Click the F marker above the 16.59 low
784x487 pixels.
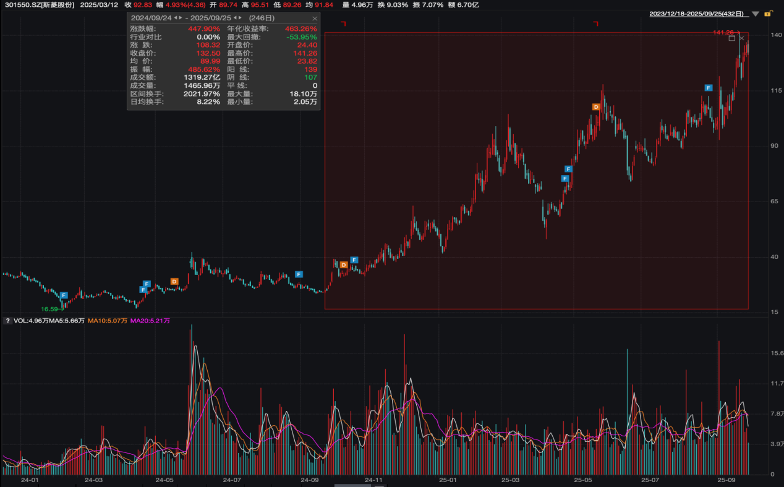point(64,295)
